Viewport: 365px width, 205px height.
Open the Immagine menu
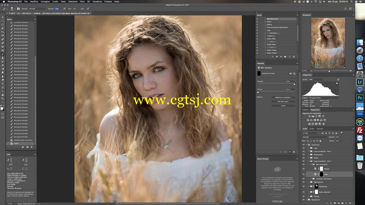click(45, 2)
